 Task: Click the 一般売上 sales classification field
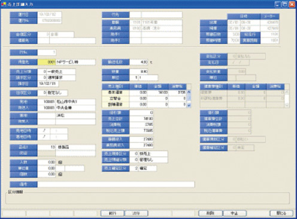click(x=61, y=72)
